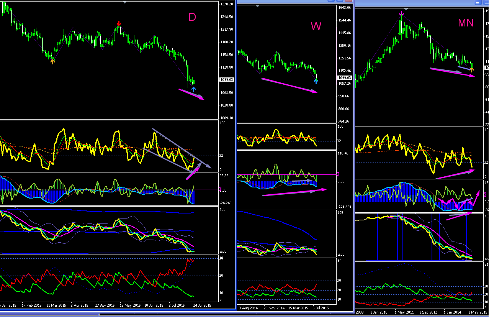
Task: Click the '23 Nov 2014' date on W time axis
Action: pos(273,308)
